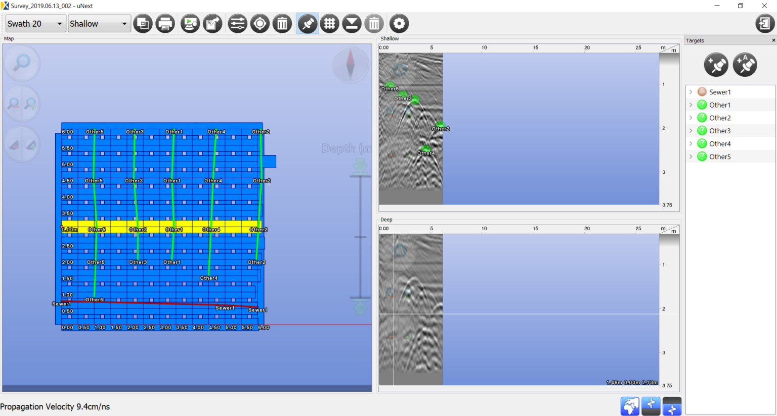Click the auto-add pin icon in Targets panel
This screenshot has height=416, width=777.
click(744, 65)
